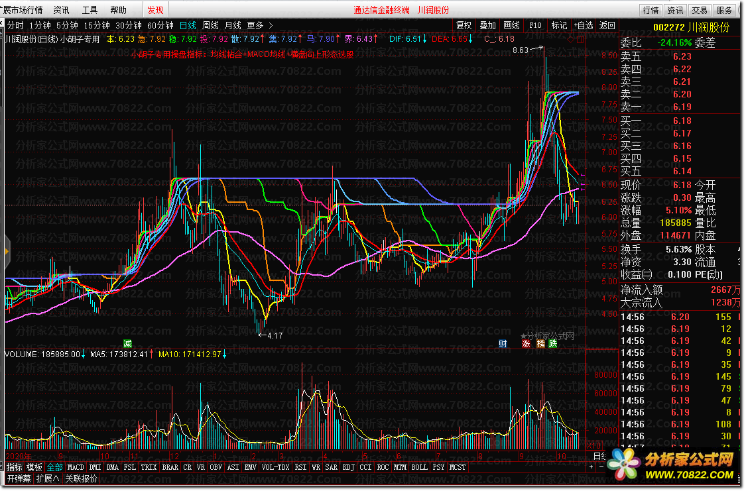This screenshot has width=746, height=491.
Task: Click the red diamond icon above the chart
Action: click(x=570, y=40)
